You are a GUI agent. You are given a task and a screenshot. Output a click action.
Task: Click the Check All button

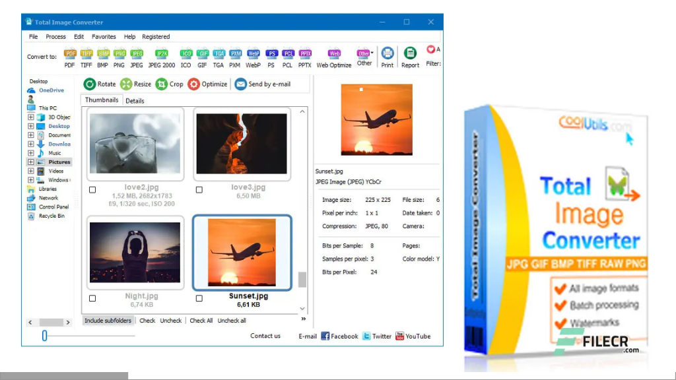pos(201,321)
